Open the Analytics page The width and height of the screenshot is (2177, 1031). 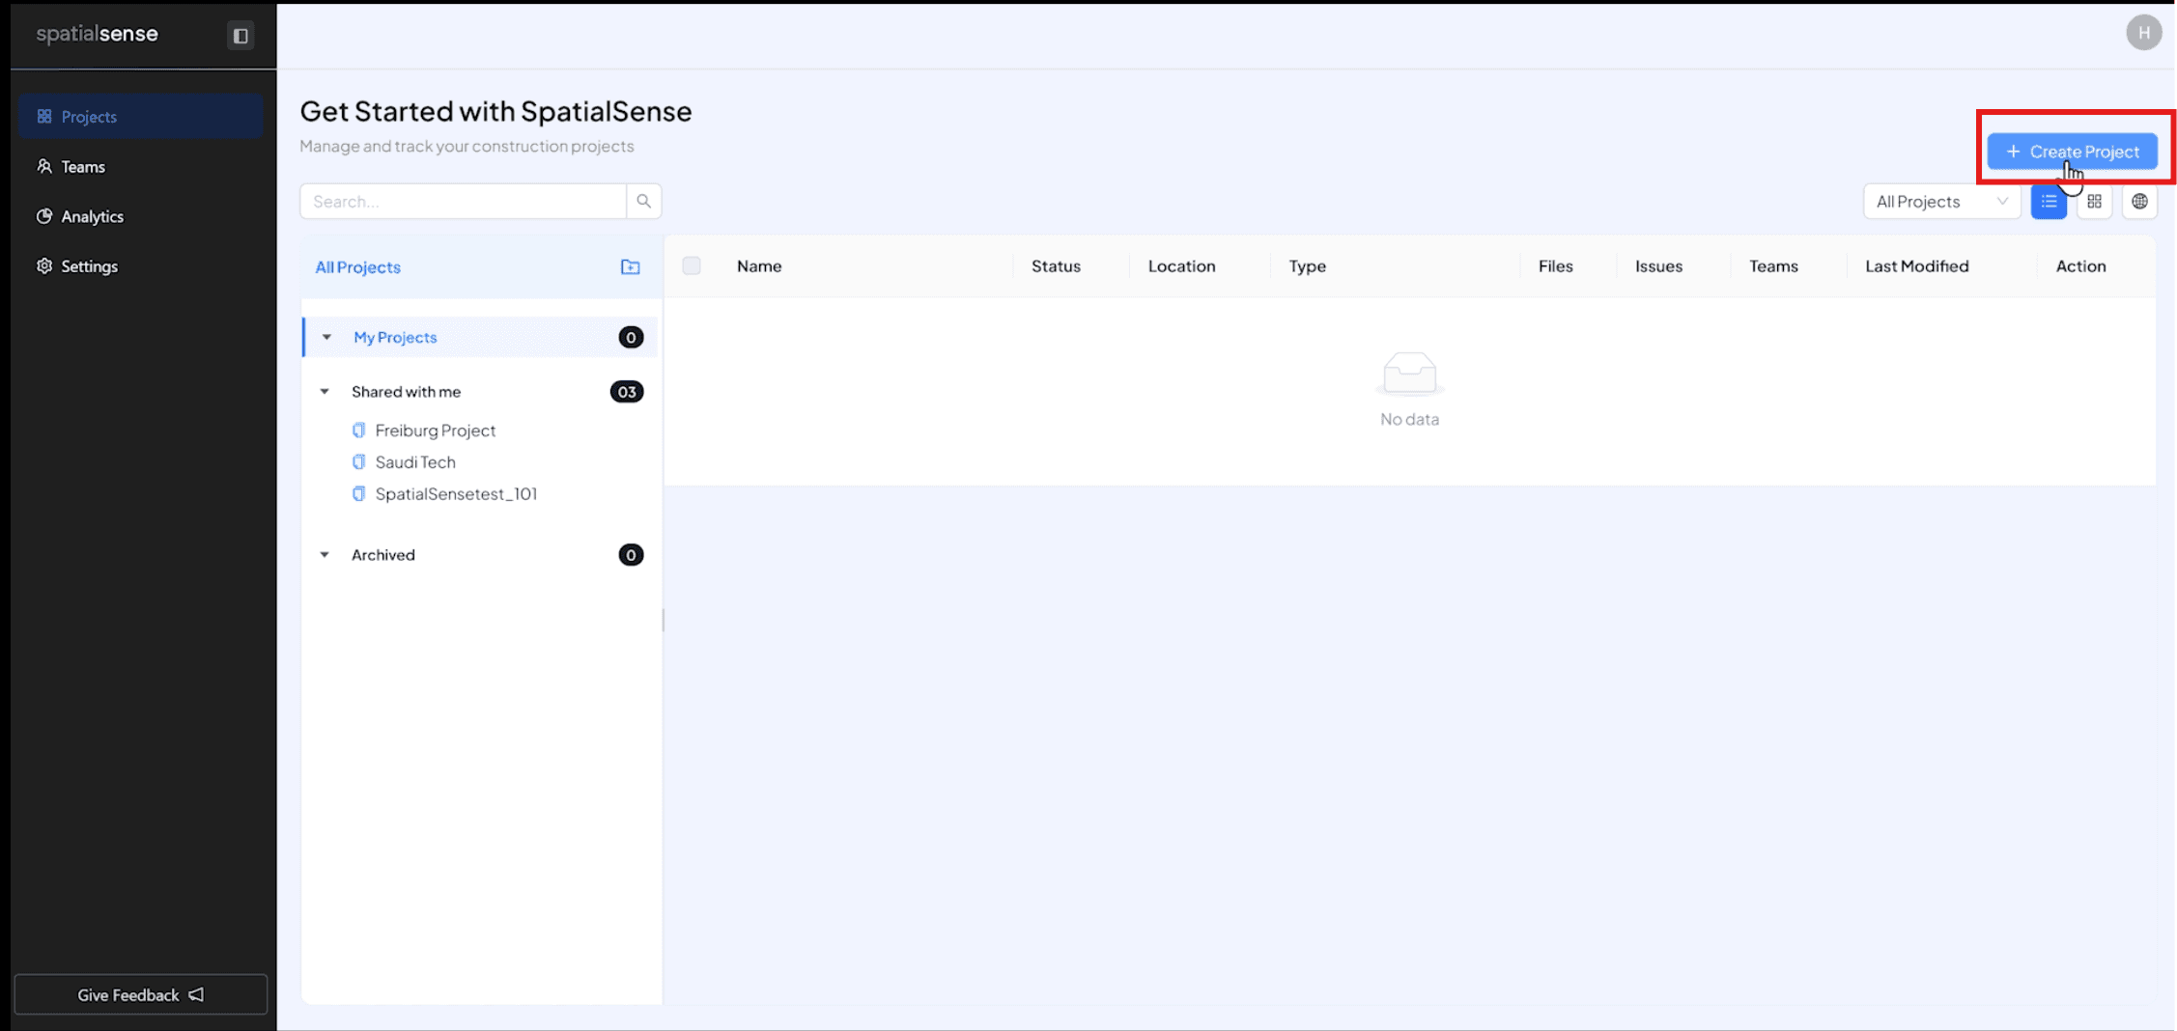pos(140,216)
